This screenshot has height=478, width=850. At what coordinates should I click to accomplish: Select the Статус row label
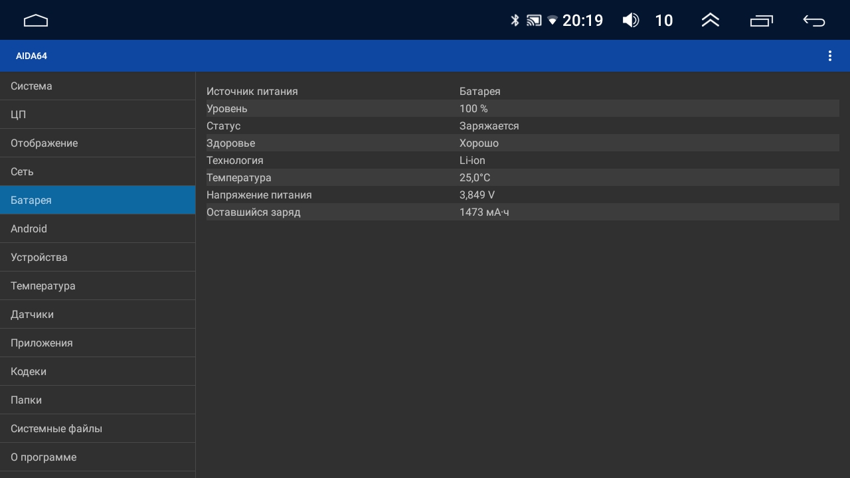point(223,126)
